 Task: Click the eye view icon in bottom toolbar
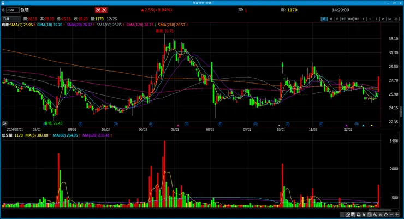pyautogui.click(x=381, y=215)
